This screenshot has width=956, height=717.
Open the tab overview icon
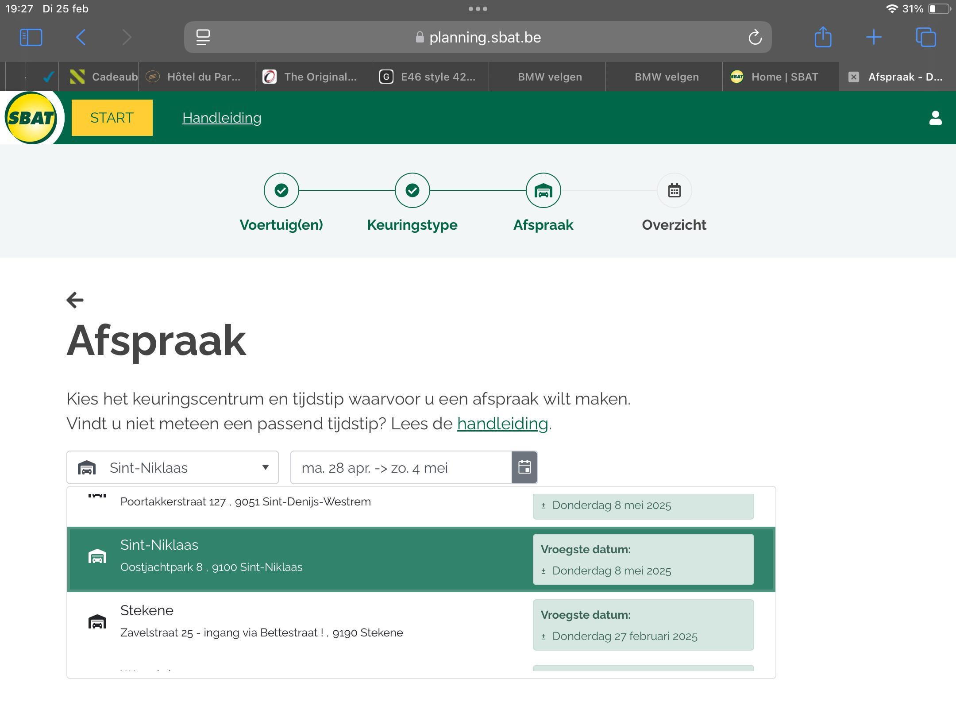(926, 37)
